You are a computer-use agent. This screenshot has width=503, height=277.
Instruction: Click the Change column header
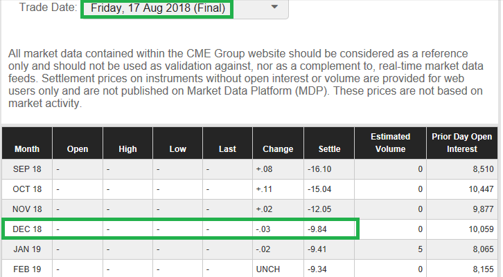(277, 149)
